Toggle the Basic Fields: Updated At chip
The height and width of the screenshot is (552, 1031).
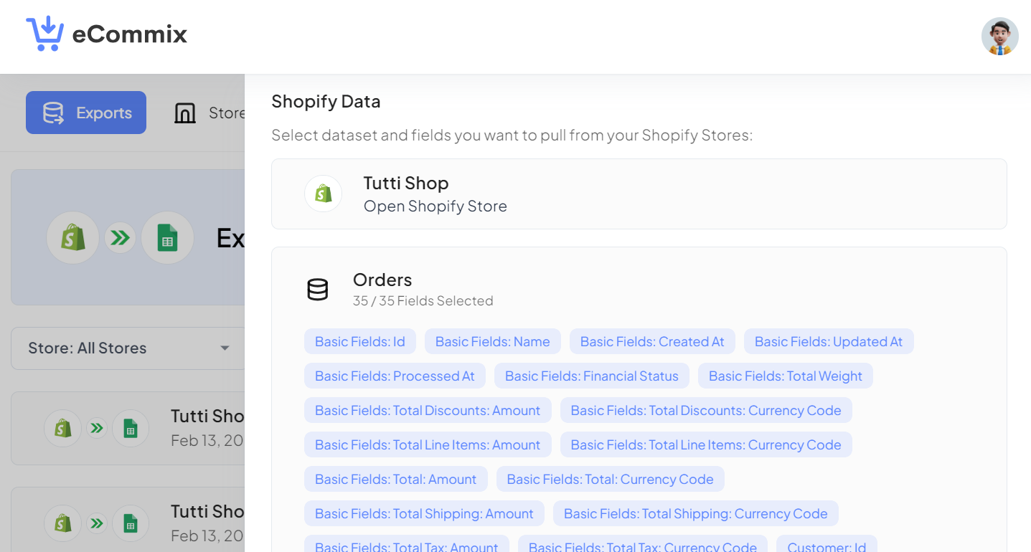[x=828, y=342]
